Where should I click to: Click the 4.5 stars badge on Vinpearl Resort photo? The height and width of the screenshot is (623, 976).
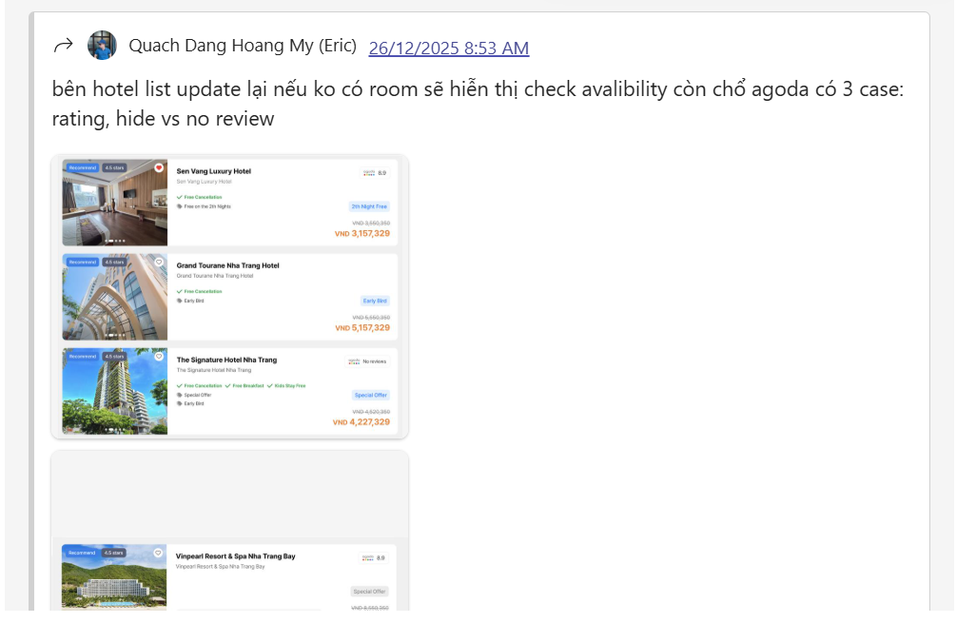[x=114, y=553]
